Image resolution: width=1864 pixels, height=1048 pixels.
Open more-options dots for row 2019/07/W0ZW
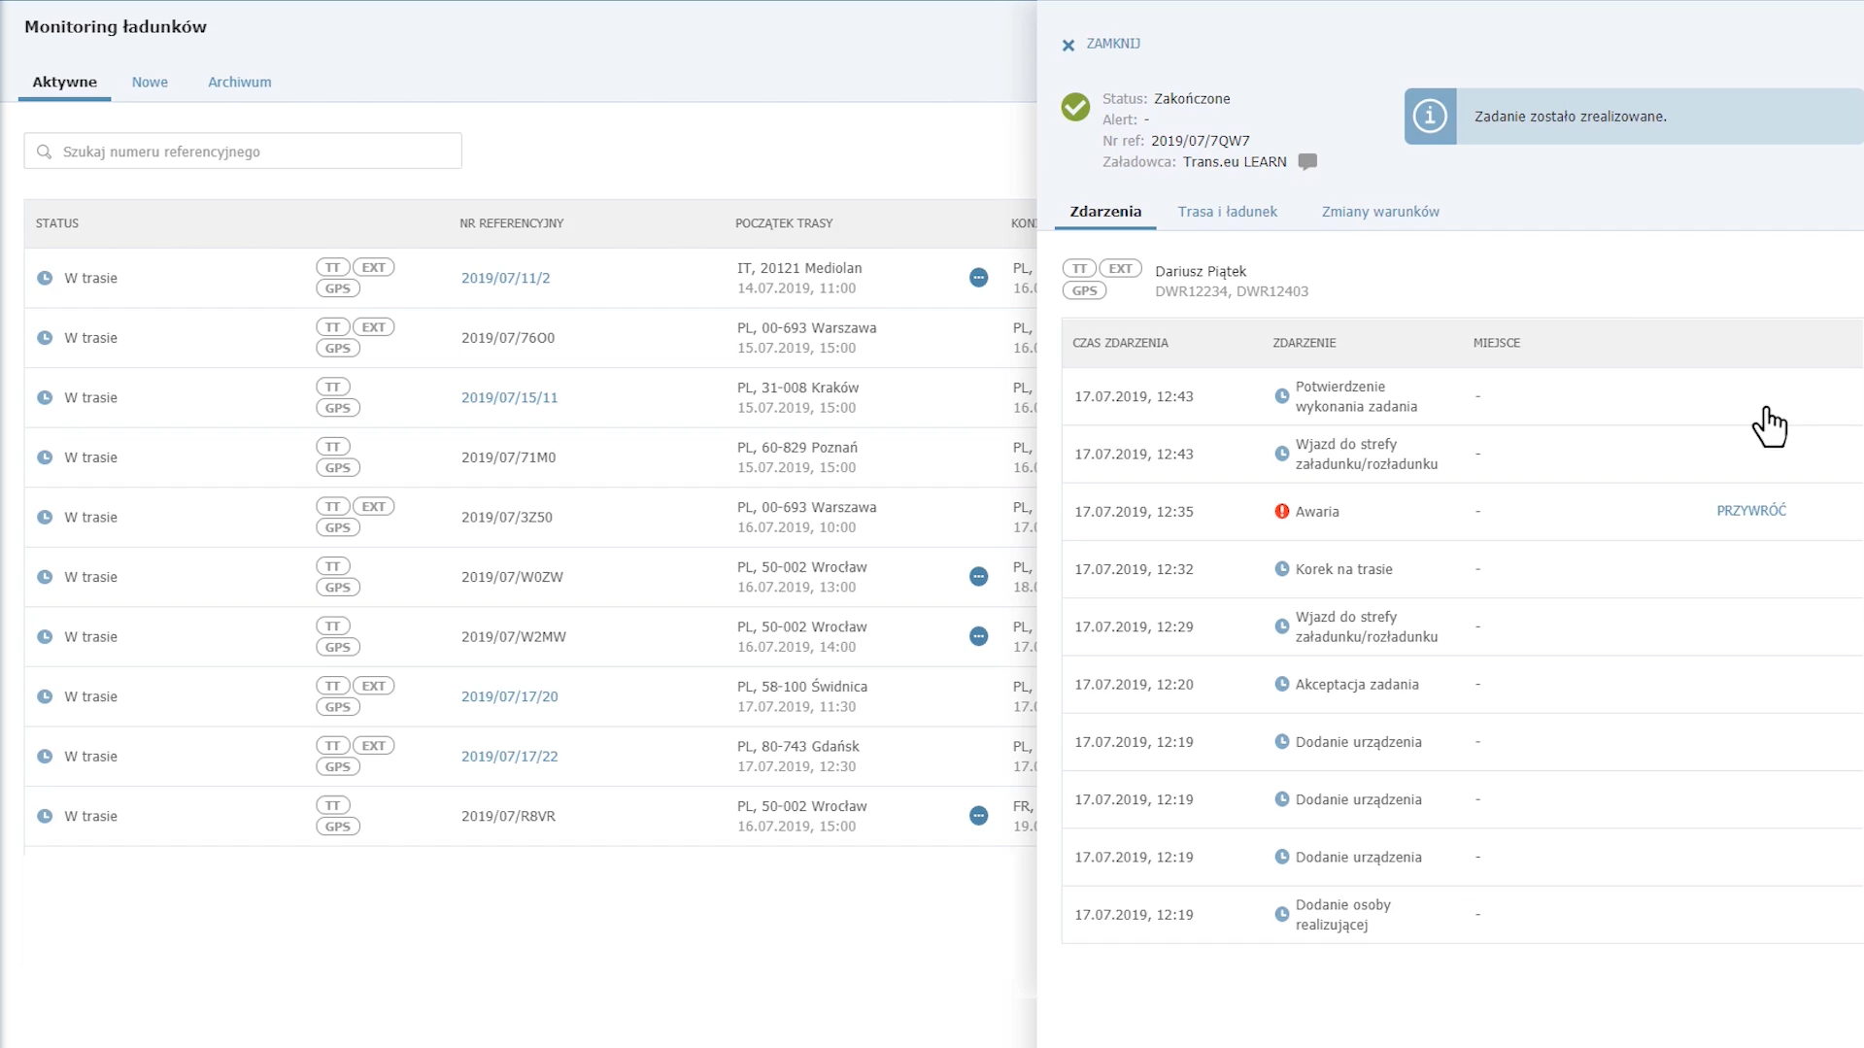pos(978,576)
